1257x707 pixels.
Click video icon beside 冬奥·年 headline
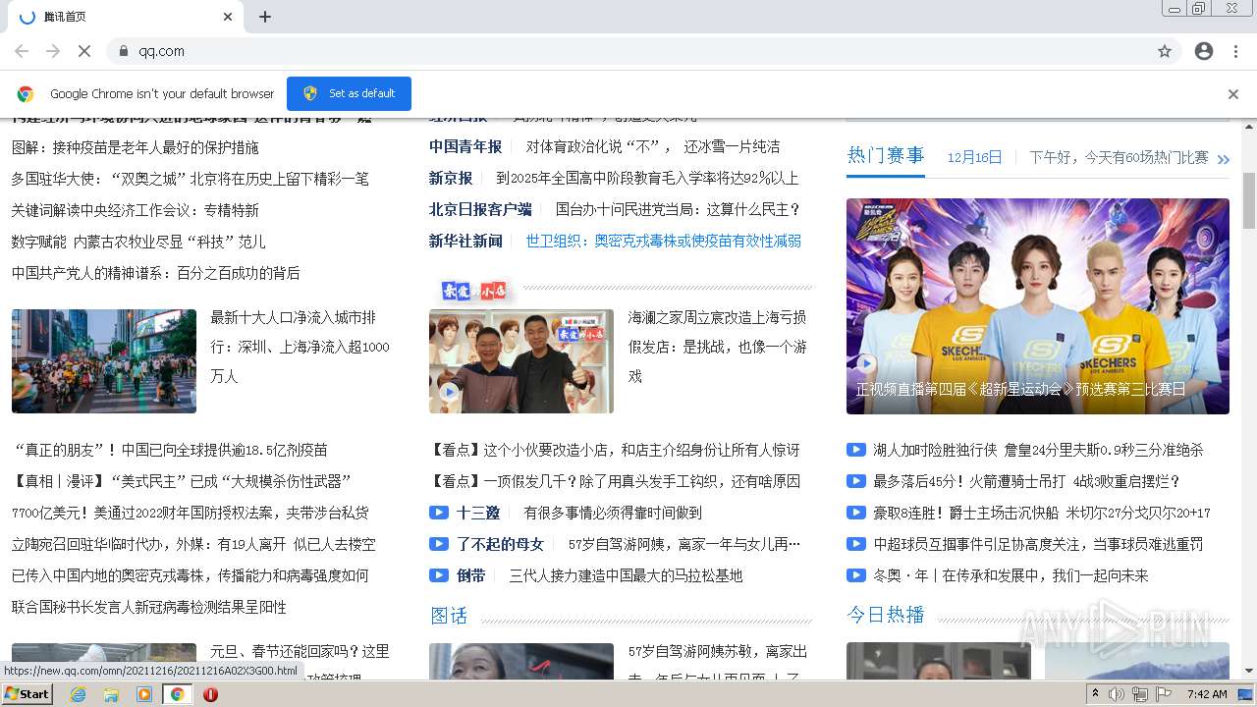[856, 575]
